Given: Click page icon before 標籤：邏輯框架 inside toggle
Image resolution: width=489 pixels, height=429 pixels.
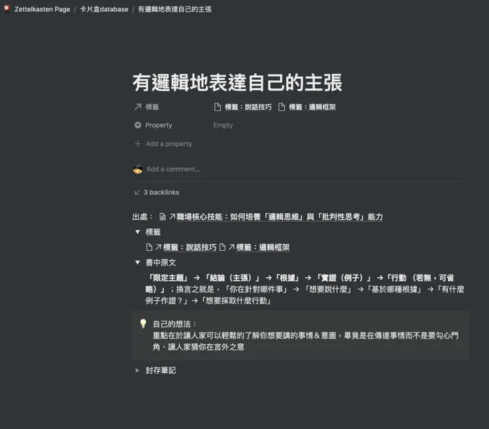Looking at the screenshot, I should (222, 247).
